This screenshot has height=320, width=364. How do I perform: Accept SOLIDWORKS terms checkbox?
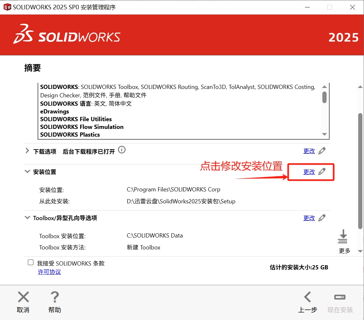point(31,262)
